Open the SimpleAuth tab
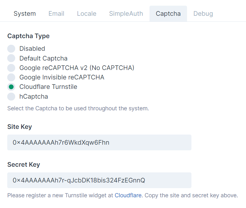246x208 pixels. coord(126,14)
